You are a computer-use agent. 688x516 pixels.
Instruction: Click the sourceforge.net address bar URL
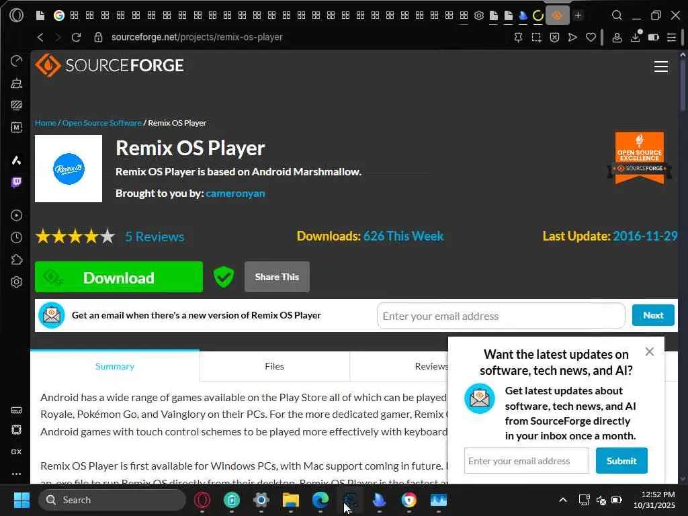click(x=197, y=38)
